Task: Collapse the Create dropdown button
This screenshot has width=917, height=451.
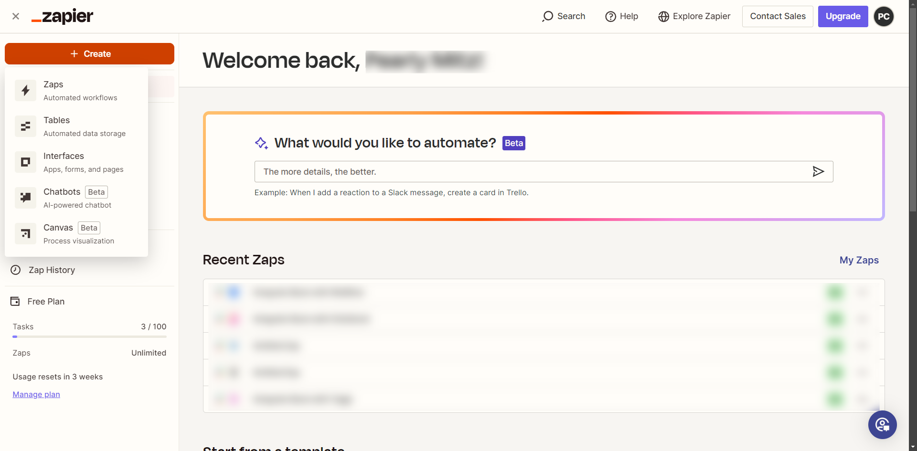Action: 89,54
